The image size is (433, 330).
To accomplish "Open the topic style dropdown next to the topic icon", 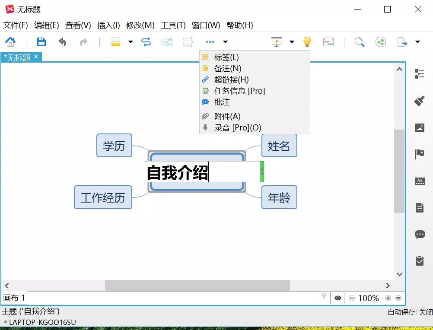I will point(130,41).
